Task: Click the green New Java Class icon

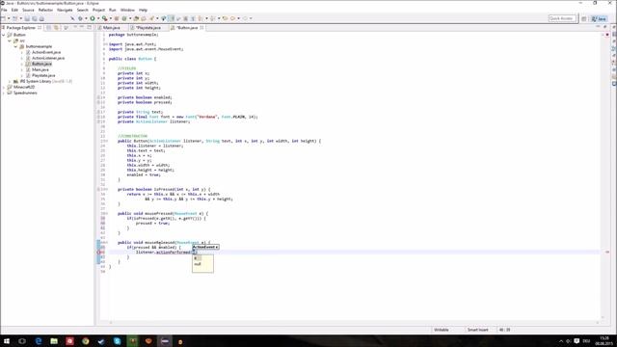Action: (124, 18)
